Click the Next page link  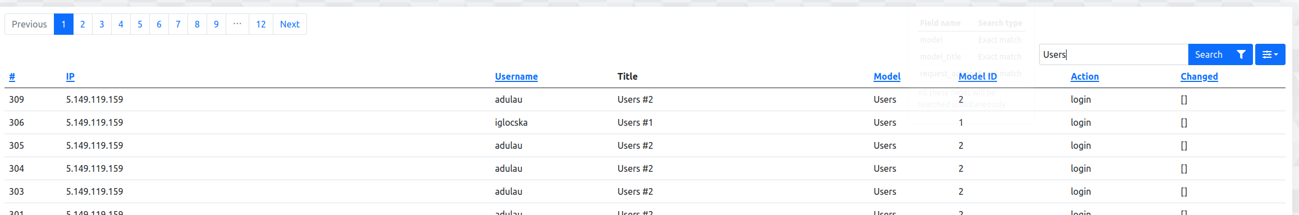tap(290, 24)
